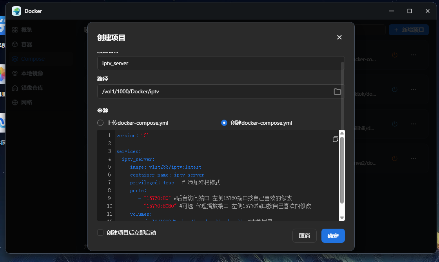Click power icon for drive2/do... project row

tap(395, 158)
